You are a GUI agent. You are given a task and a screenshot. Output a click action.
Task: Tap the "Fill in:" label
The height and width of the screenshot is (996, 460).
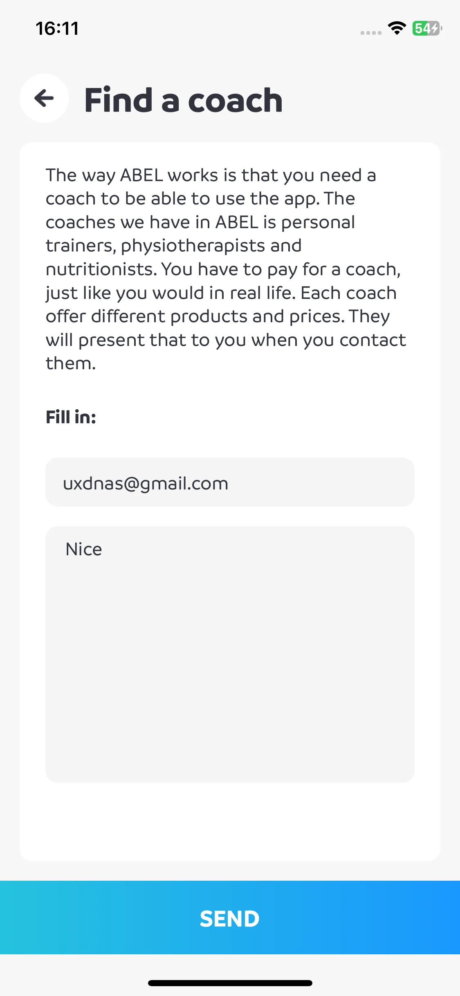coord(71,417)
